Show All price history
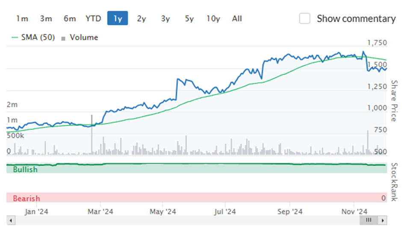This screenshot has height=227, width=402. tap(237, 18)
